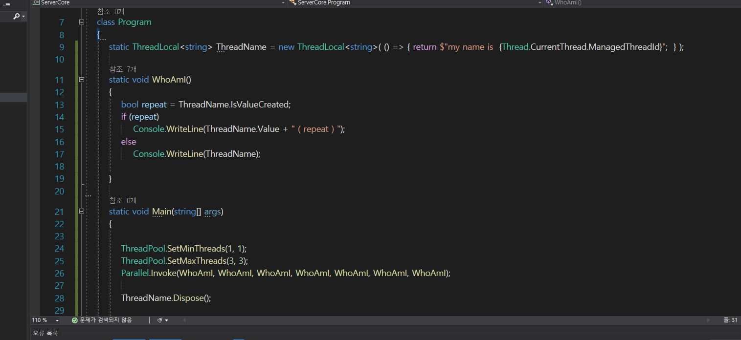Viewport: 741px width, 340px height.
Task: Place cursor on 'ThreadName.Dispose();' line
Action: [x=166, y=298]
